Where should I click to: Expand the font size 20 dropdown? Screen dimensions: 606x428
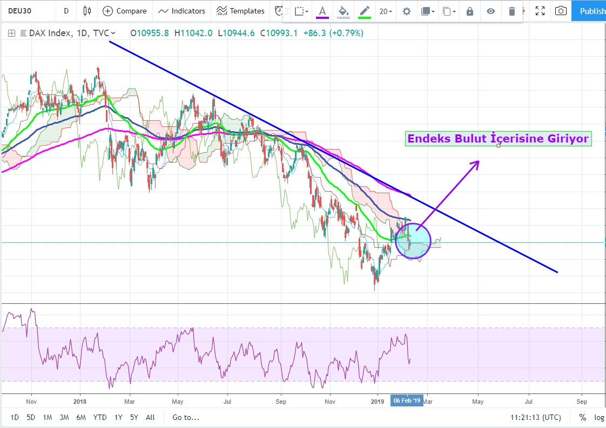[386, 11]
